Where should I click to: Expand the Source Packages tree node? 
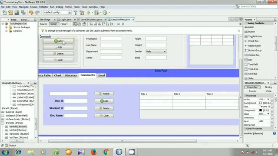[7, 27]
